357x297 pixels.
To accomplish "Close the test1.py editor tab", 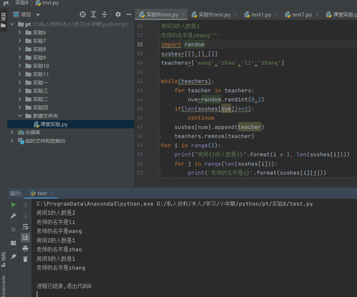I will [x=276, y=14].
